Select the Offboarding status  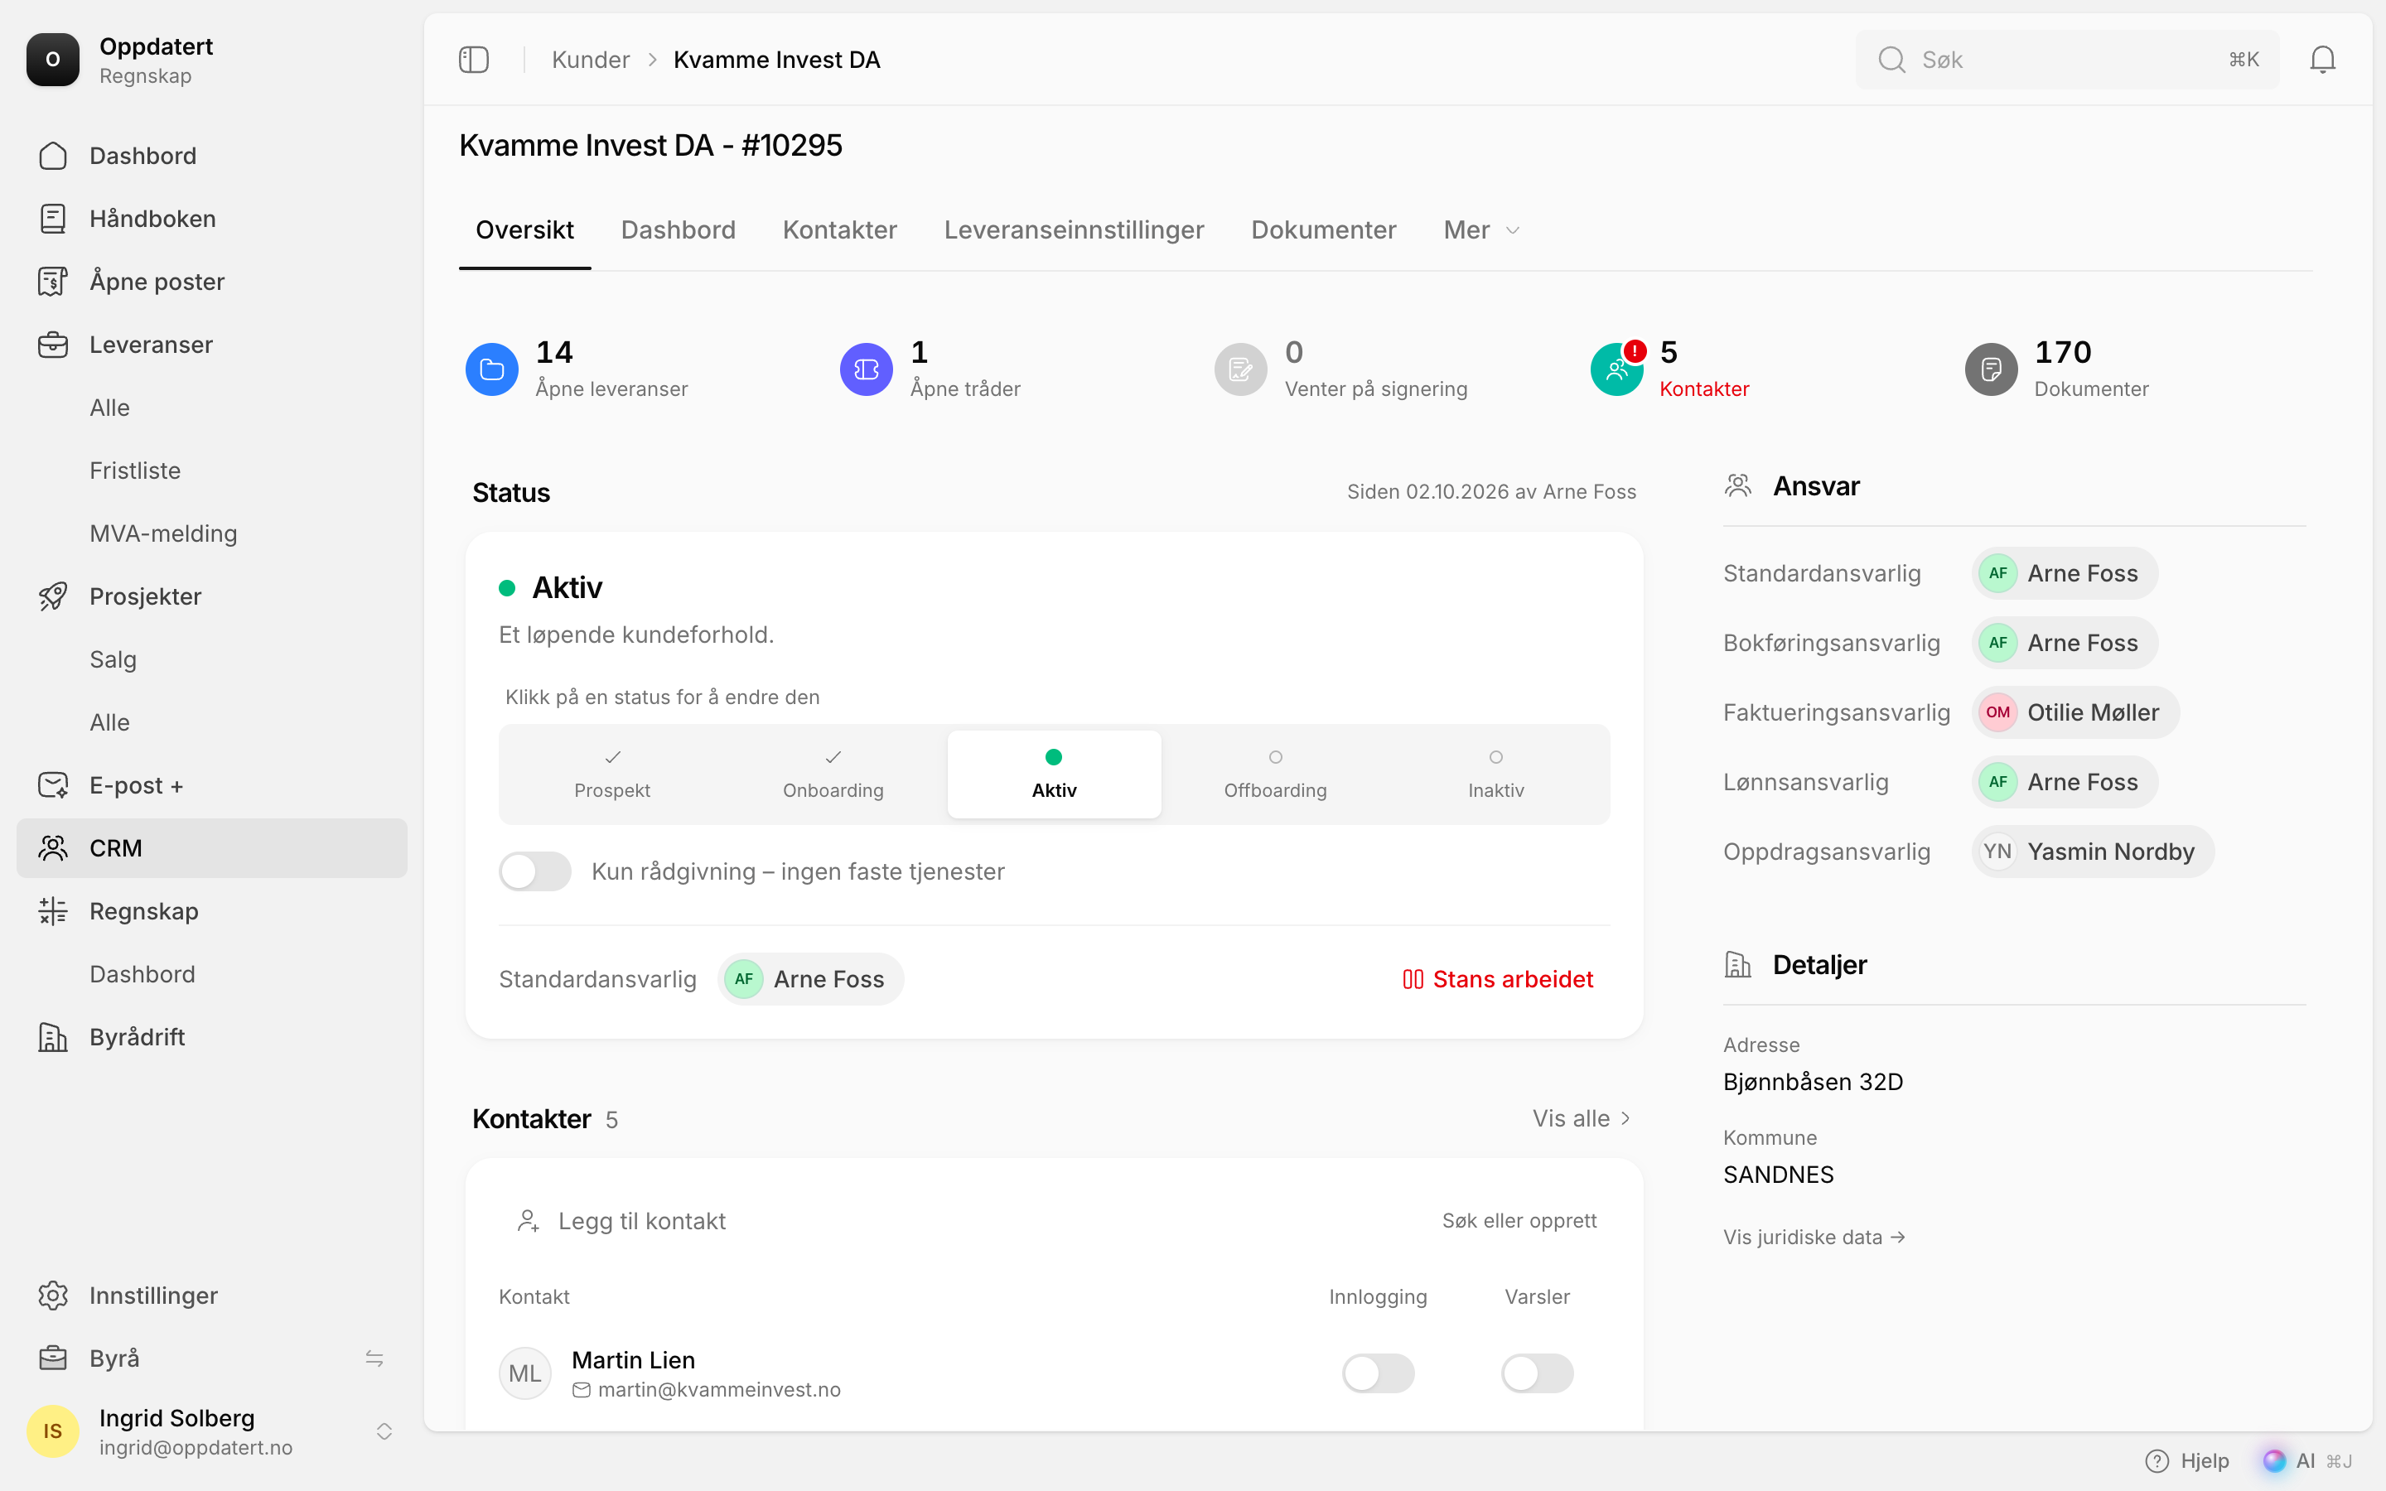click(x=1275, y=774)
